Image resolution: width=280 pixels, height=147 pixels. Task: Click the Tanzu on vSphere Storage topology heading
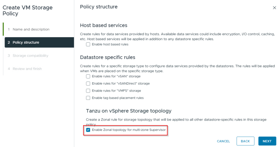[x=129, y=111]
